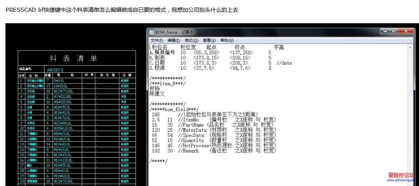Click the '/*****bom_field***/' line
The width and height of the screenshot is (419, 186).
[x=174, y=109]
